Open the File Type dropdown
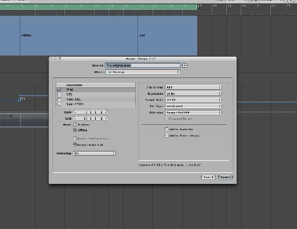The image size is (297, 229). coord(193,106)
